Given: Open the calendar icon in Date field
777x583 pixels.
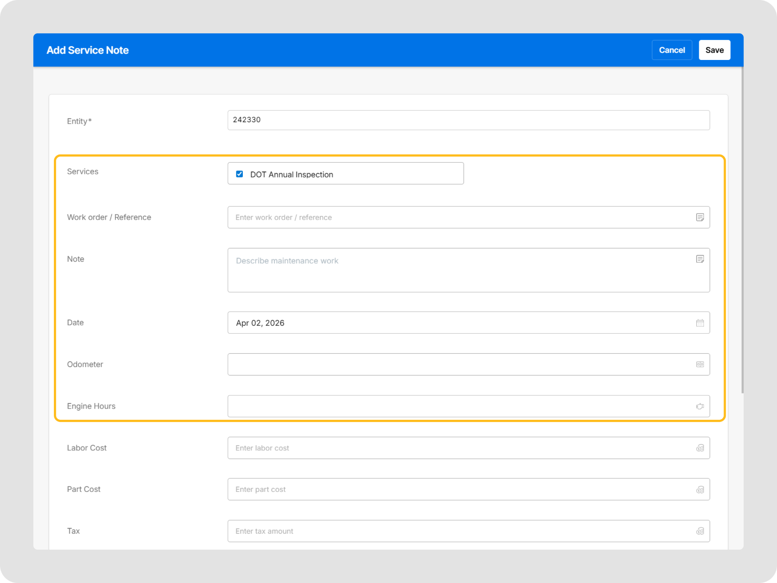Looking at the screenshot, I should (x=700, y=323).
